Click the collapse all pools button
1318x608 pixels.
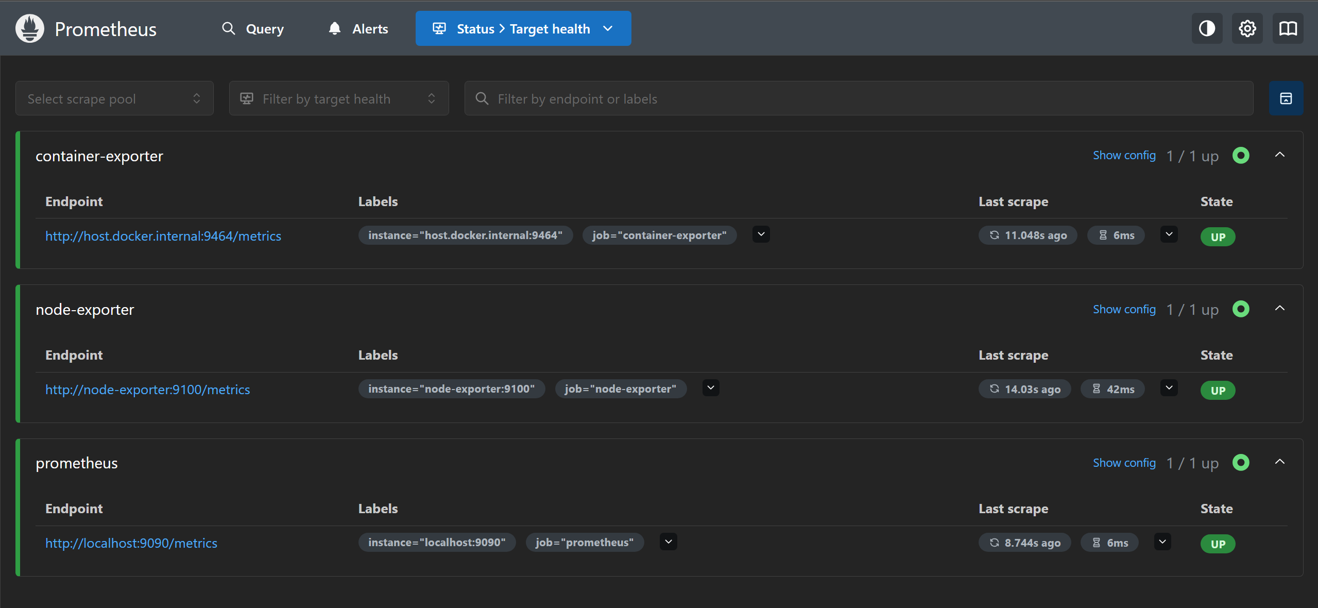[x=1286, y=98]
